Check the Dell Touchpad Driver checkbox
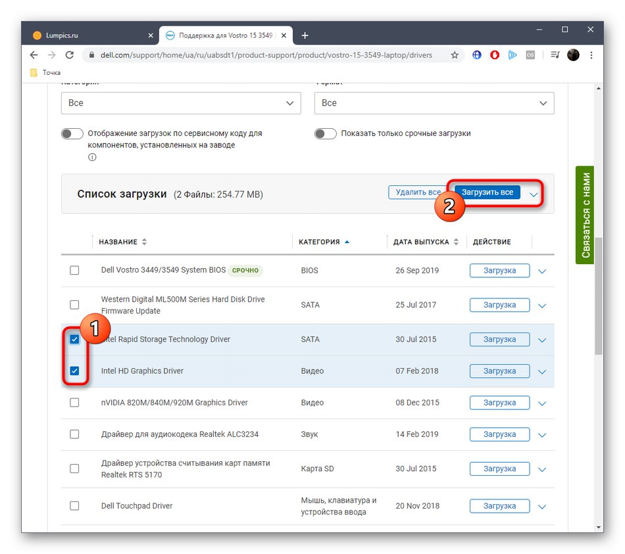Image resolution: width=625 pixels, height=554 pixels. [74, 506]
